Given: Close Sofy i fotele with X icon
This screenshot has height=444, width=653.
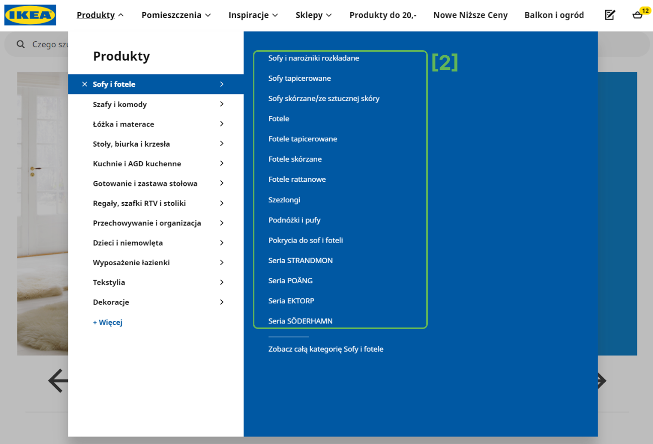Looking at the screenshot, I should click(x=84, y=84).
